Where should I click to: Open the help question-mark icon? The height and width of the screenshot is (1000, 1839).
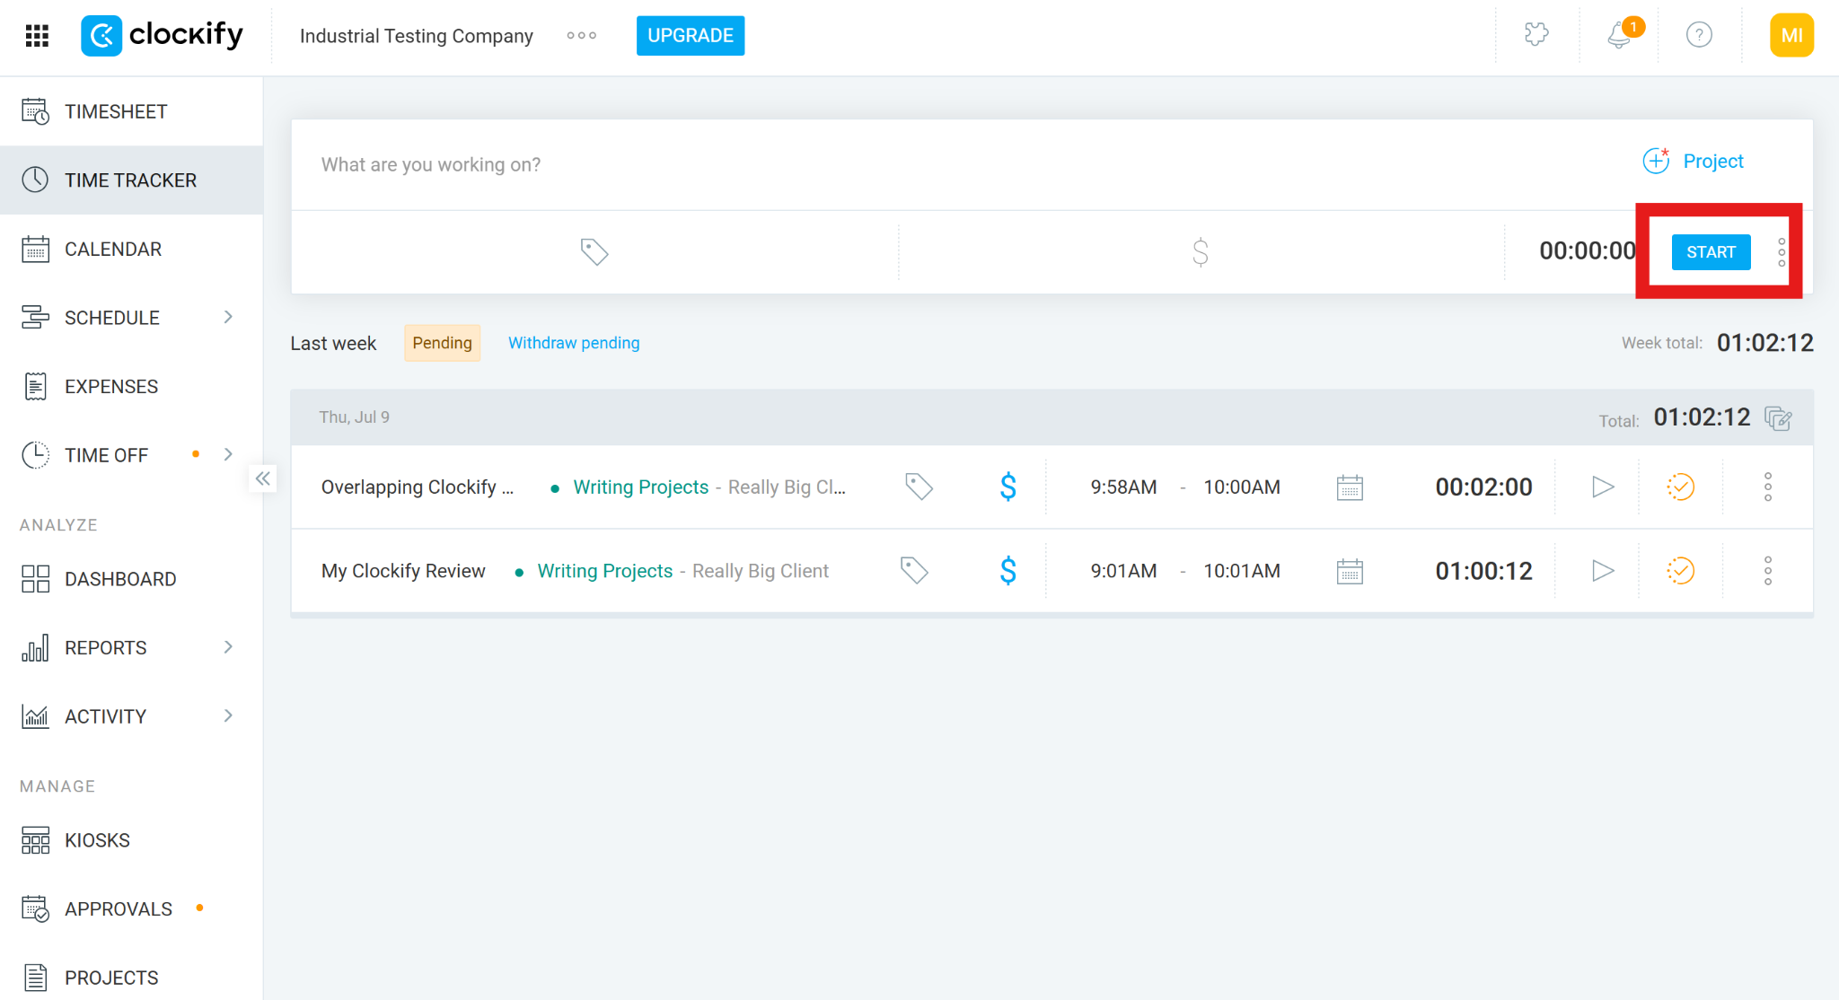click(1699, 35)
